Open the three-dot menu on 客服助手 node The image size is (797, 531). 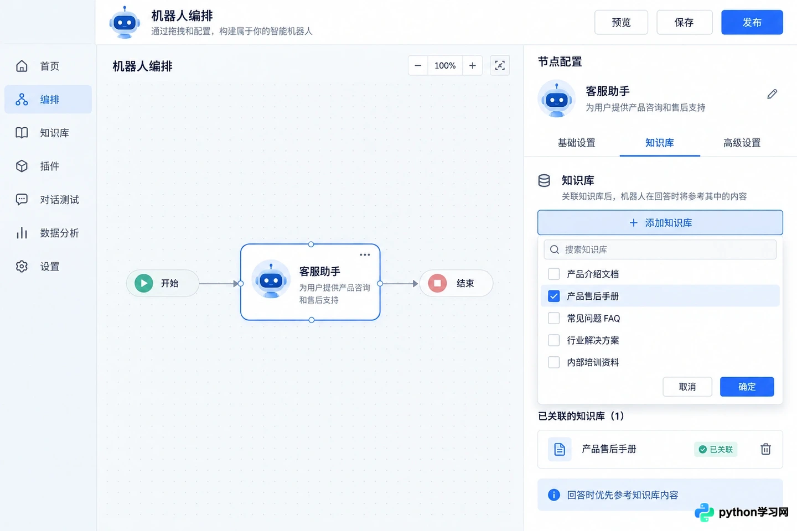point(365,255)
